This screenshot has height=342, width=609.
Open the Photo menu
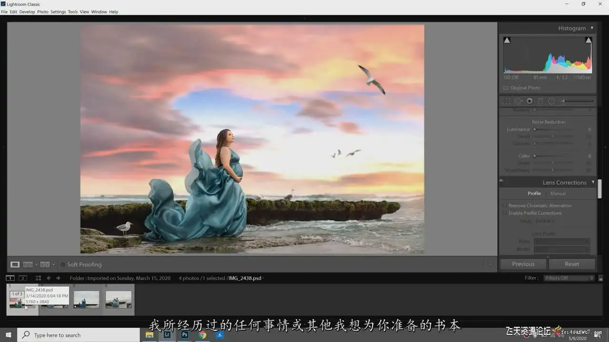pos(43,12)
